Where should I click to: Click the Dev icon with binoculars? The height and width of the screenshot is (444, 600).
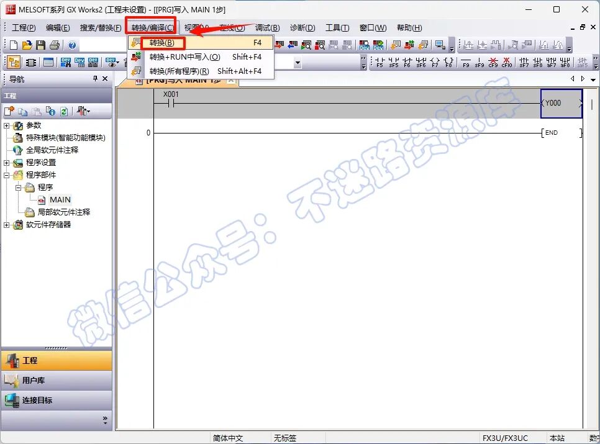click(x=65, y=62)
